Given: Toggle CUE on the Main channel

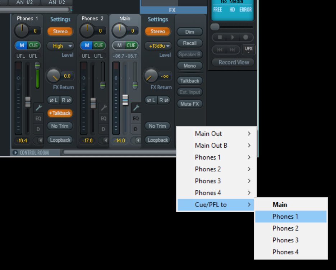Looking at the screenshot, I should [x=131, y=46].
